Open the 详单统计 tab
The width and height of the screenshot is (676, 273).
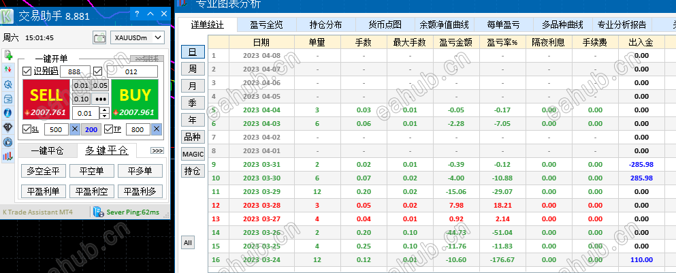tap(208, 25)
